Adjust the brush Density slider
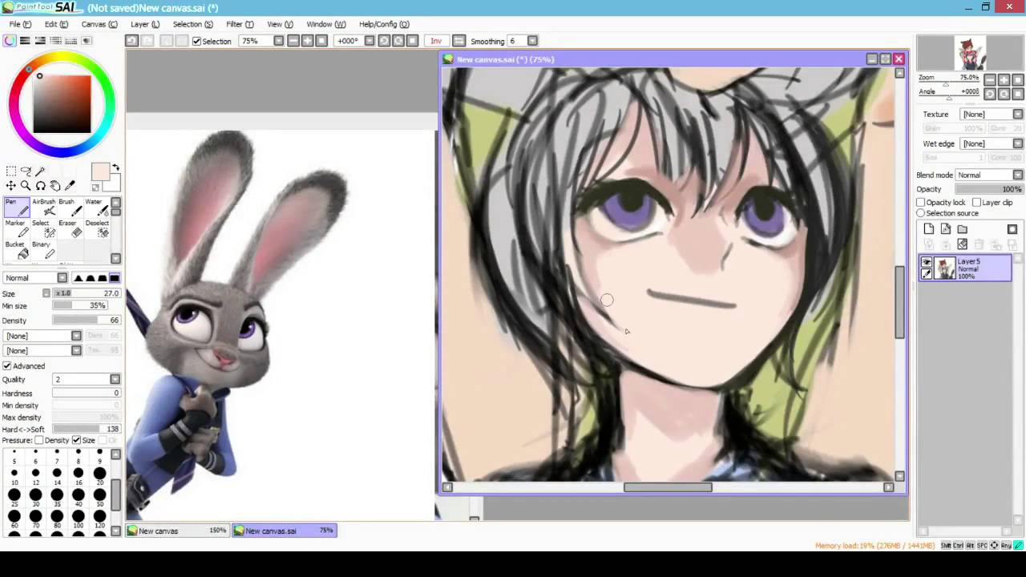 (87, 321)
